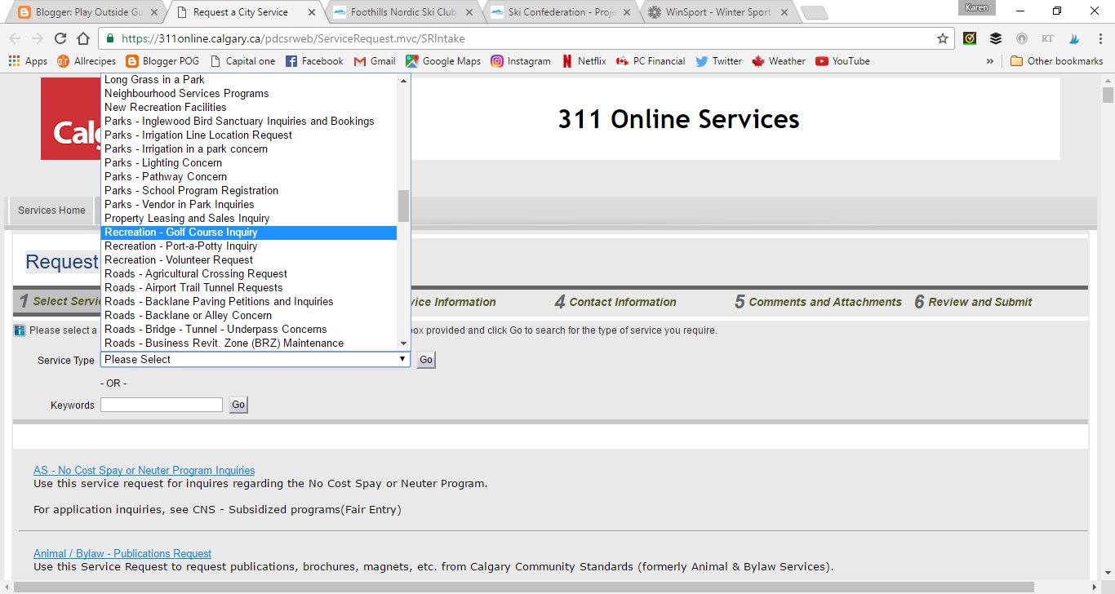
Task: Open Other bookmarks folder
Action: [x=1056, y=61]
